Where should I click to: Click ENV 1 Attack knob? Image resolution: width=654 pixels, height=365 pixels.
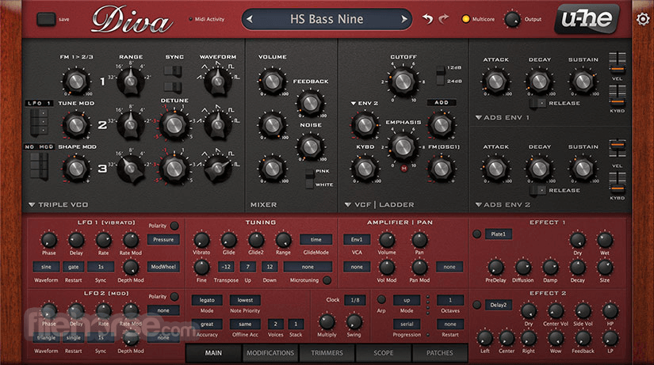coord(495,82)
